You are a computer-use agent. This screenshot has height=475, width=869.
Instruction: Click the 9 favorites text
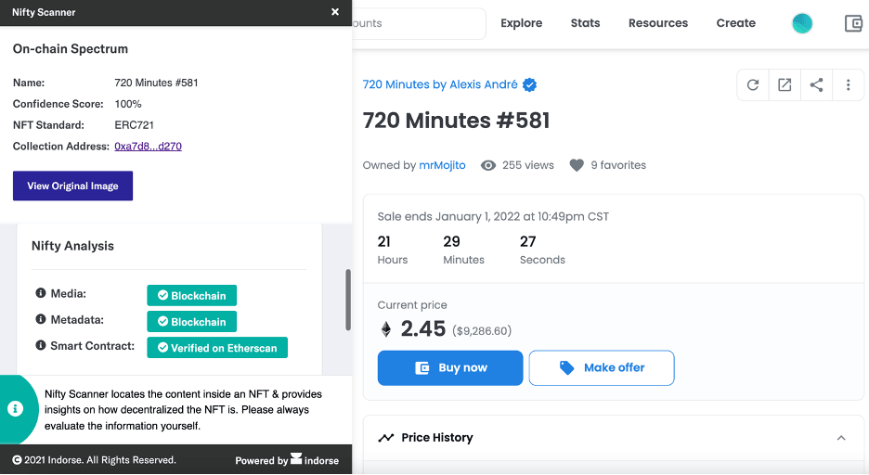tap(618, 165)
